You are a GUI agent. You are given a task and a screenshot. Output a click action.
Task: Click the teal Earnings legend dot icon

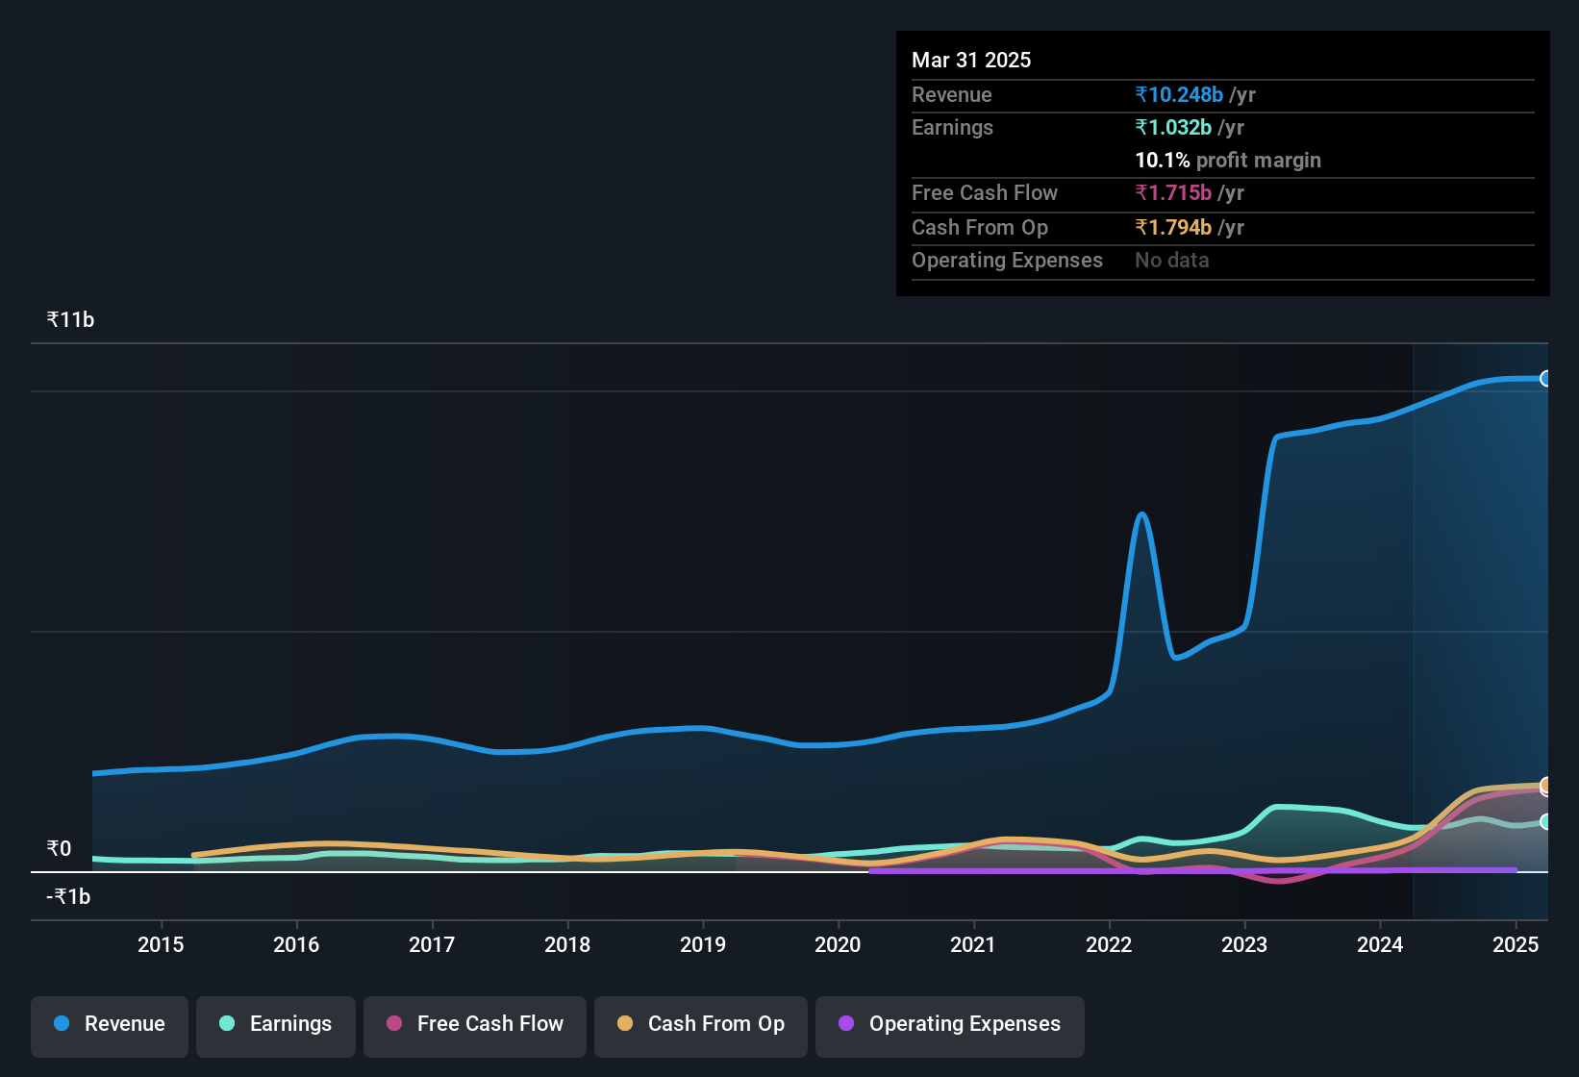(x=227, y=1024)
